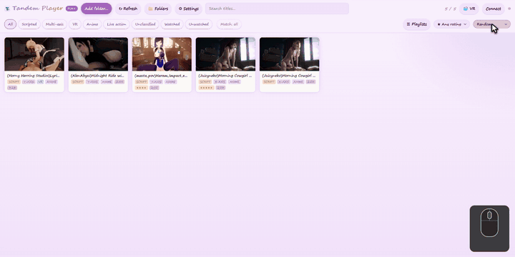Toggle the VR filter chip
Screen dimensions: 515x257
(75, 24)
